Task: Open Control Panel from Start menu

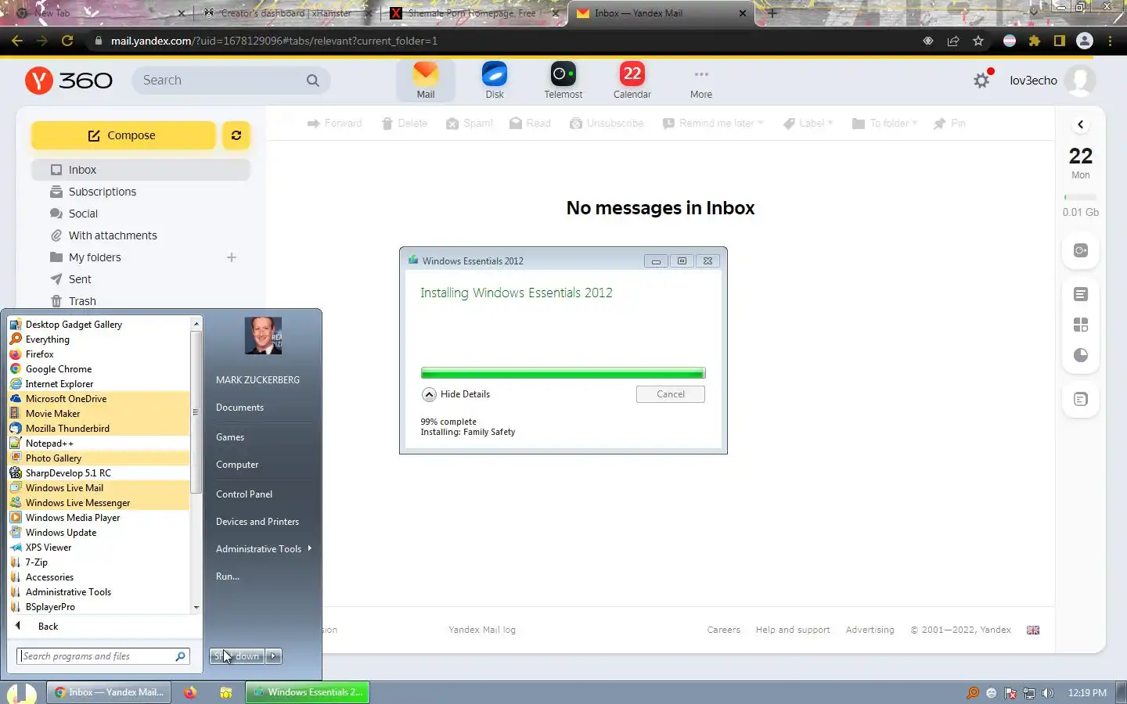Action: pos(244,494)
